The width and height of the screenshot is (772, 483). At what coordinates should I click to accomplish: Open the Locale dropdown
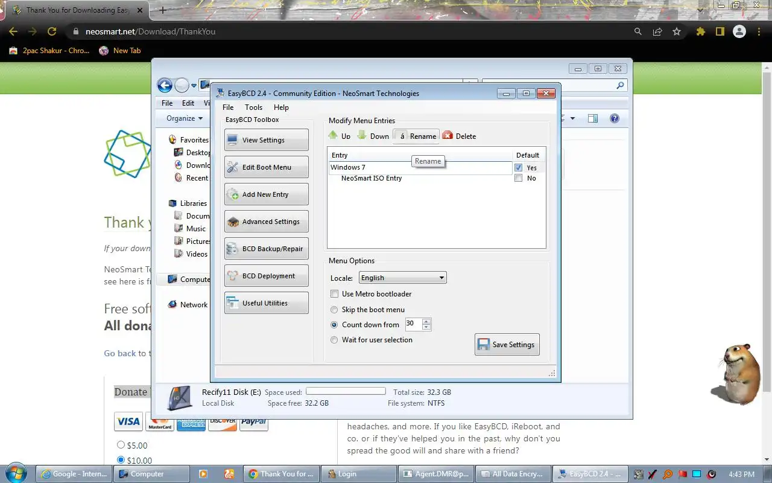coord(402,278)
